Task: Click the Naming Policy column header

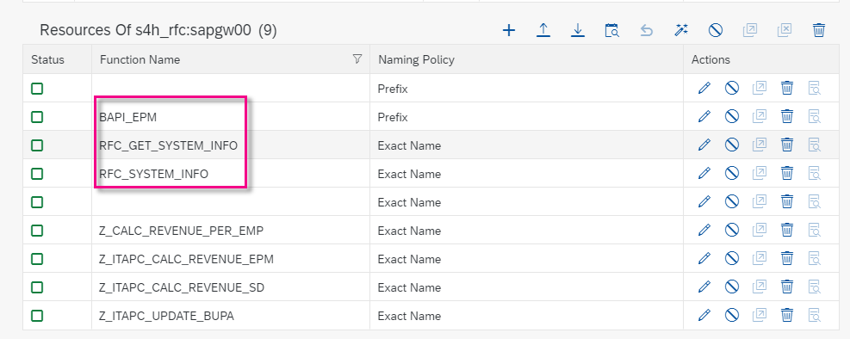Action: pos(526,59)
